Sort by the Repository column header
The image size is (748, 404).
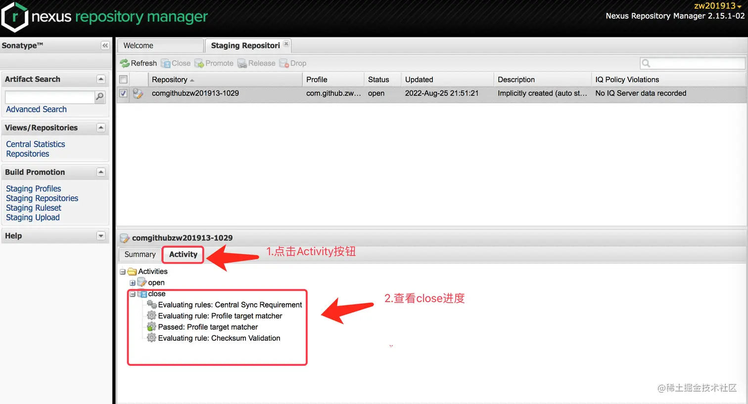pyautogui.click(x=225, y=80)
